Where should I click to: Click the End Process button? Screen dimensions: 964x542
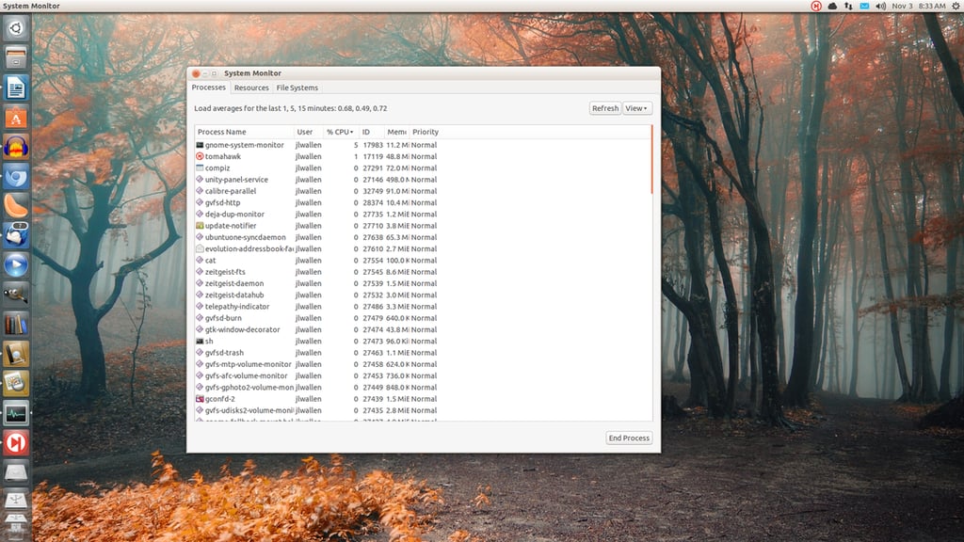click(629, 438)
